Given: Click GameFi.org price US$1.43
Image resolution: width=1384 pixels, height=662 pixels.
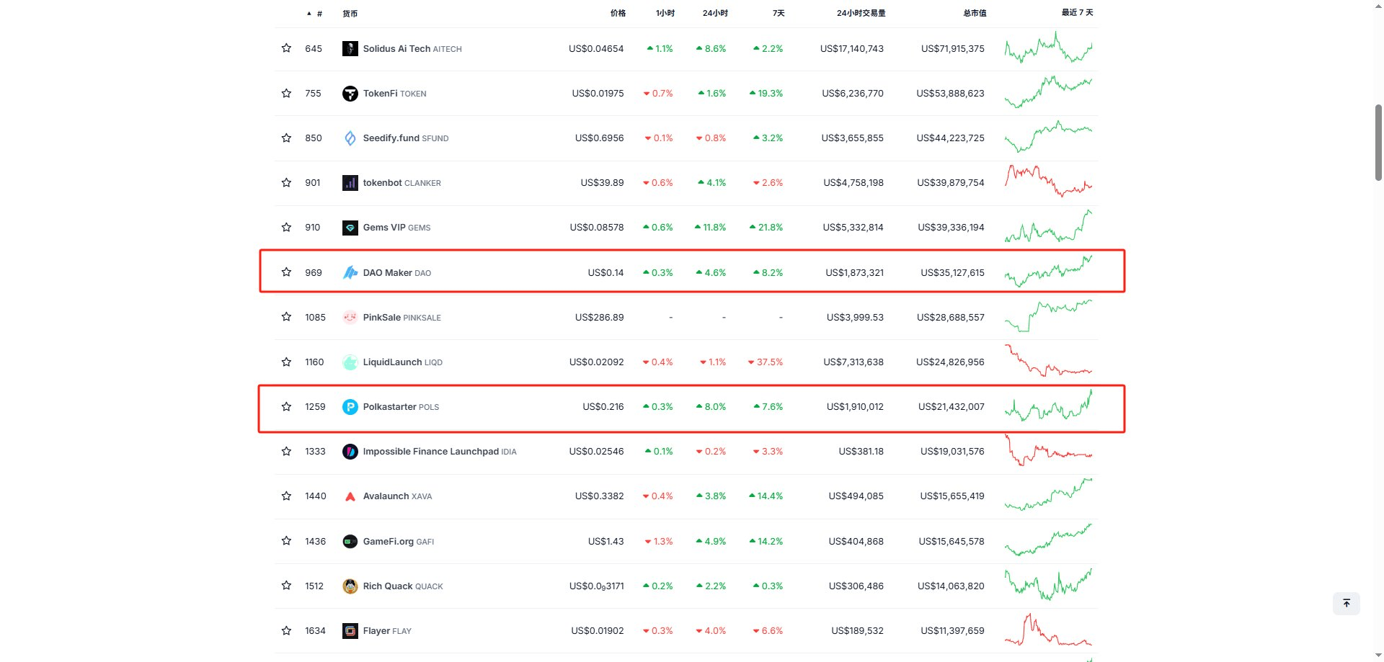Looking at the screenshot, I should point(605,542).
